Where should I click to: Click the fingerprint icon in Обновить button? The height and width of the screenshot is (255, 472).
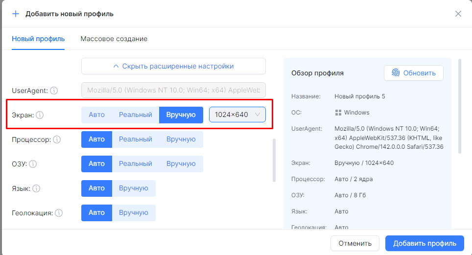(395, 73)
